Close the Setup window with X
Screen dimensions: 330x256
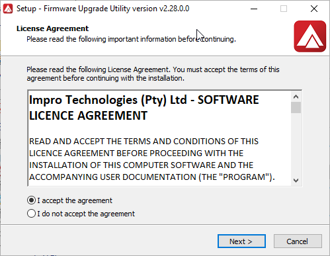314,9
